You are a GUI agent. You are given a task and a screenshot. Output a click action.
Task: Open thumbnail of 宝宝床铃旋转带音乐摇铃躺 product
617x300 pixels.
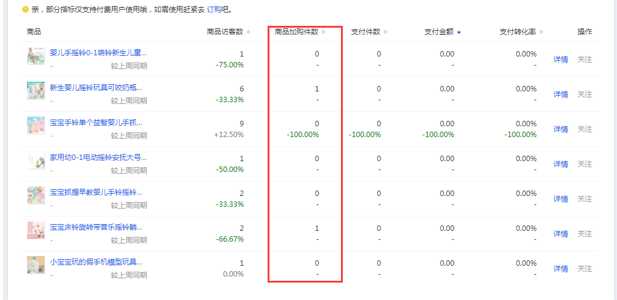pos(36,230)
